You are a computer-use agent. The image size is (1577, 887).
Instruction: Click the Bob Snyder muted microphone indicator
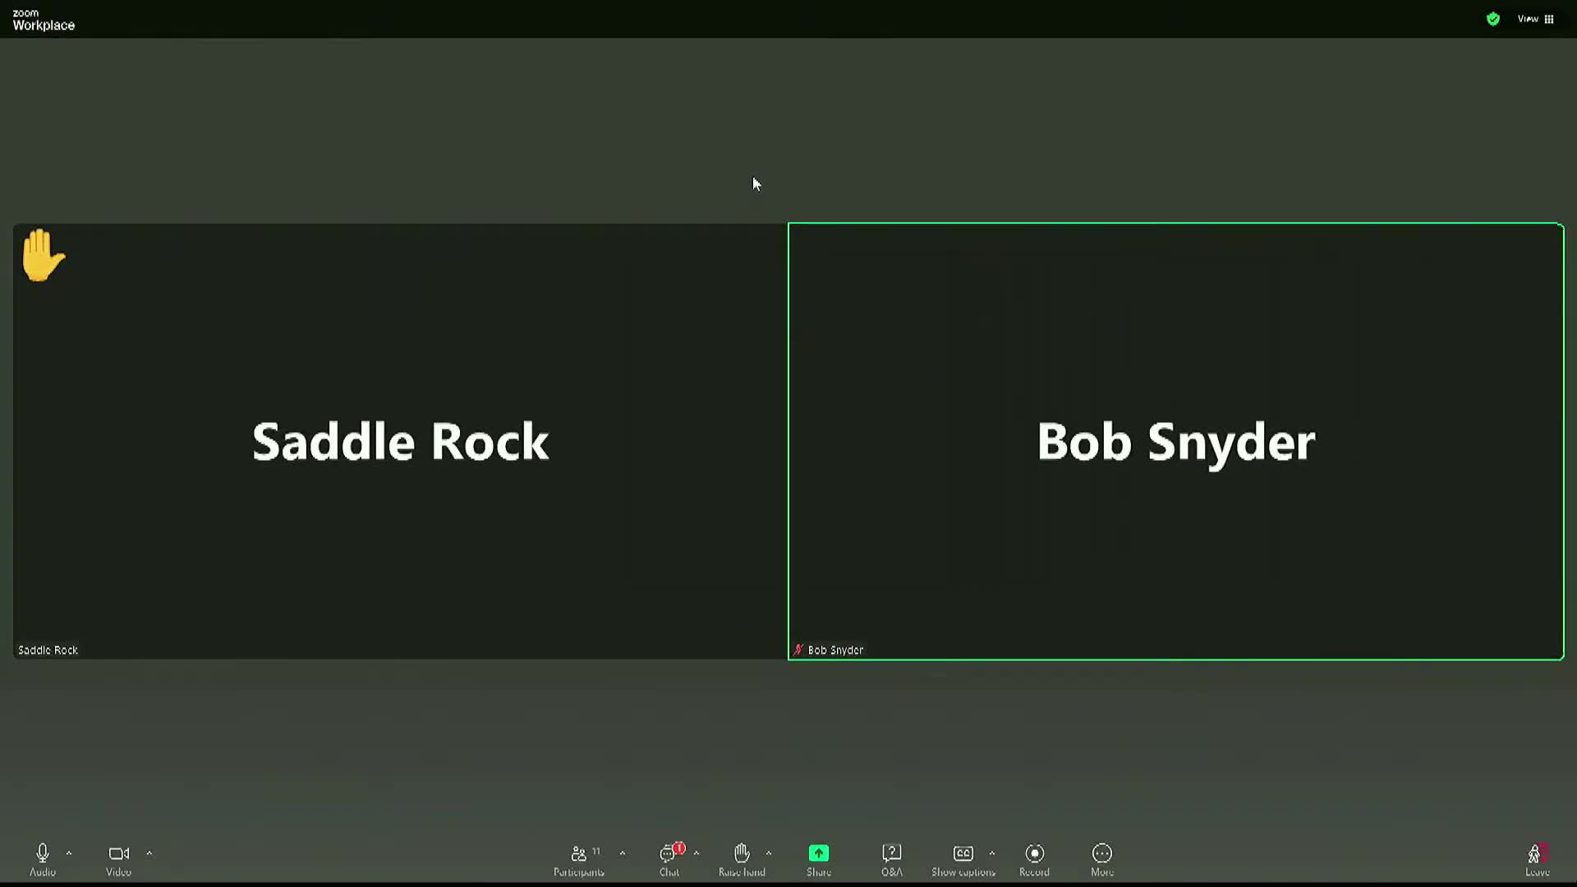click(798, 650)
